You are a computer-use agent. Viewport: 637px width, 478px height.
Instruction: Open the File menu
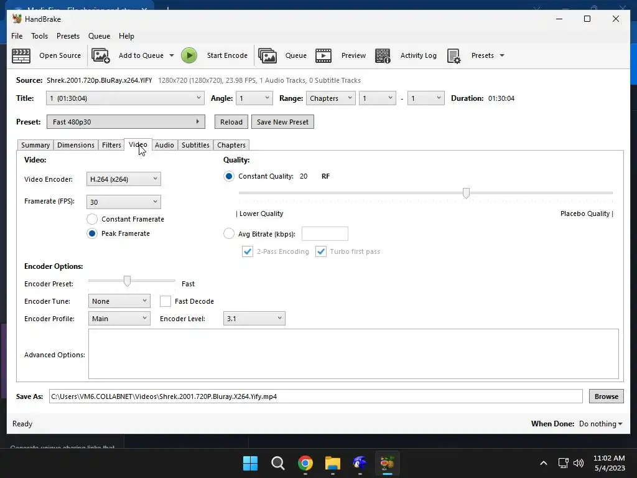[17, 36]
